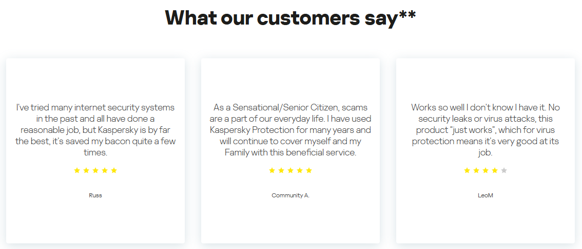582x249 pixels.
Task: Click the reviewer name Community A.
Action: pyautogui.click(x=290, y=195)
